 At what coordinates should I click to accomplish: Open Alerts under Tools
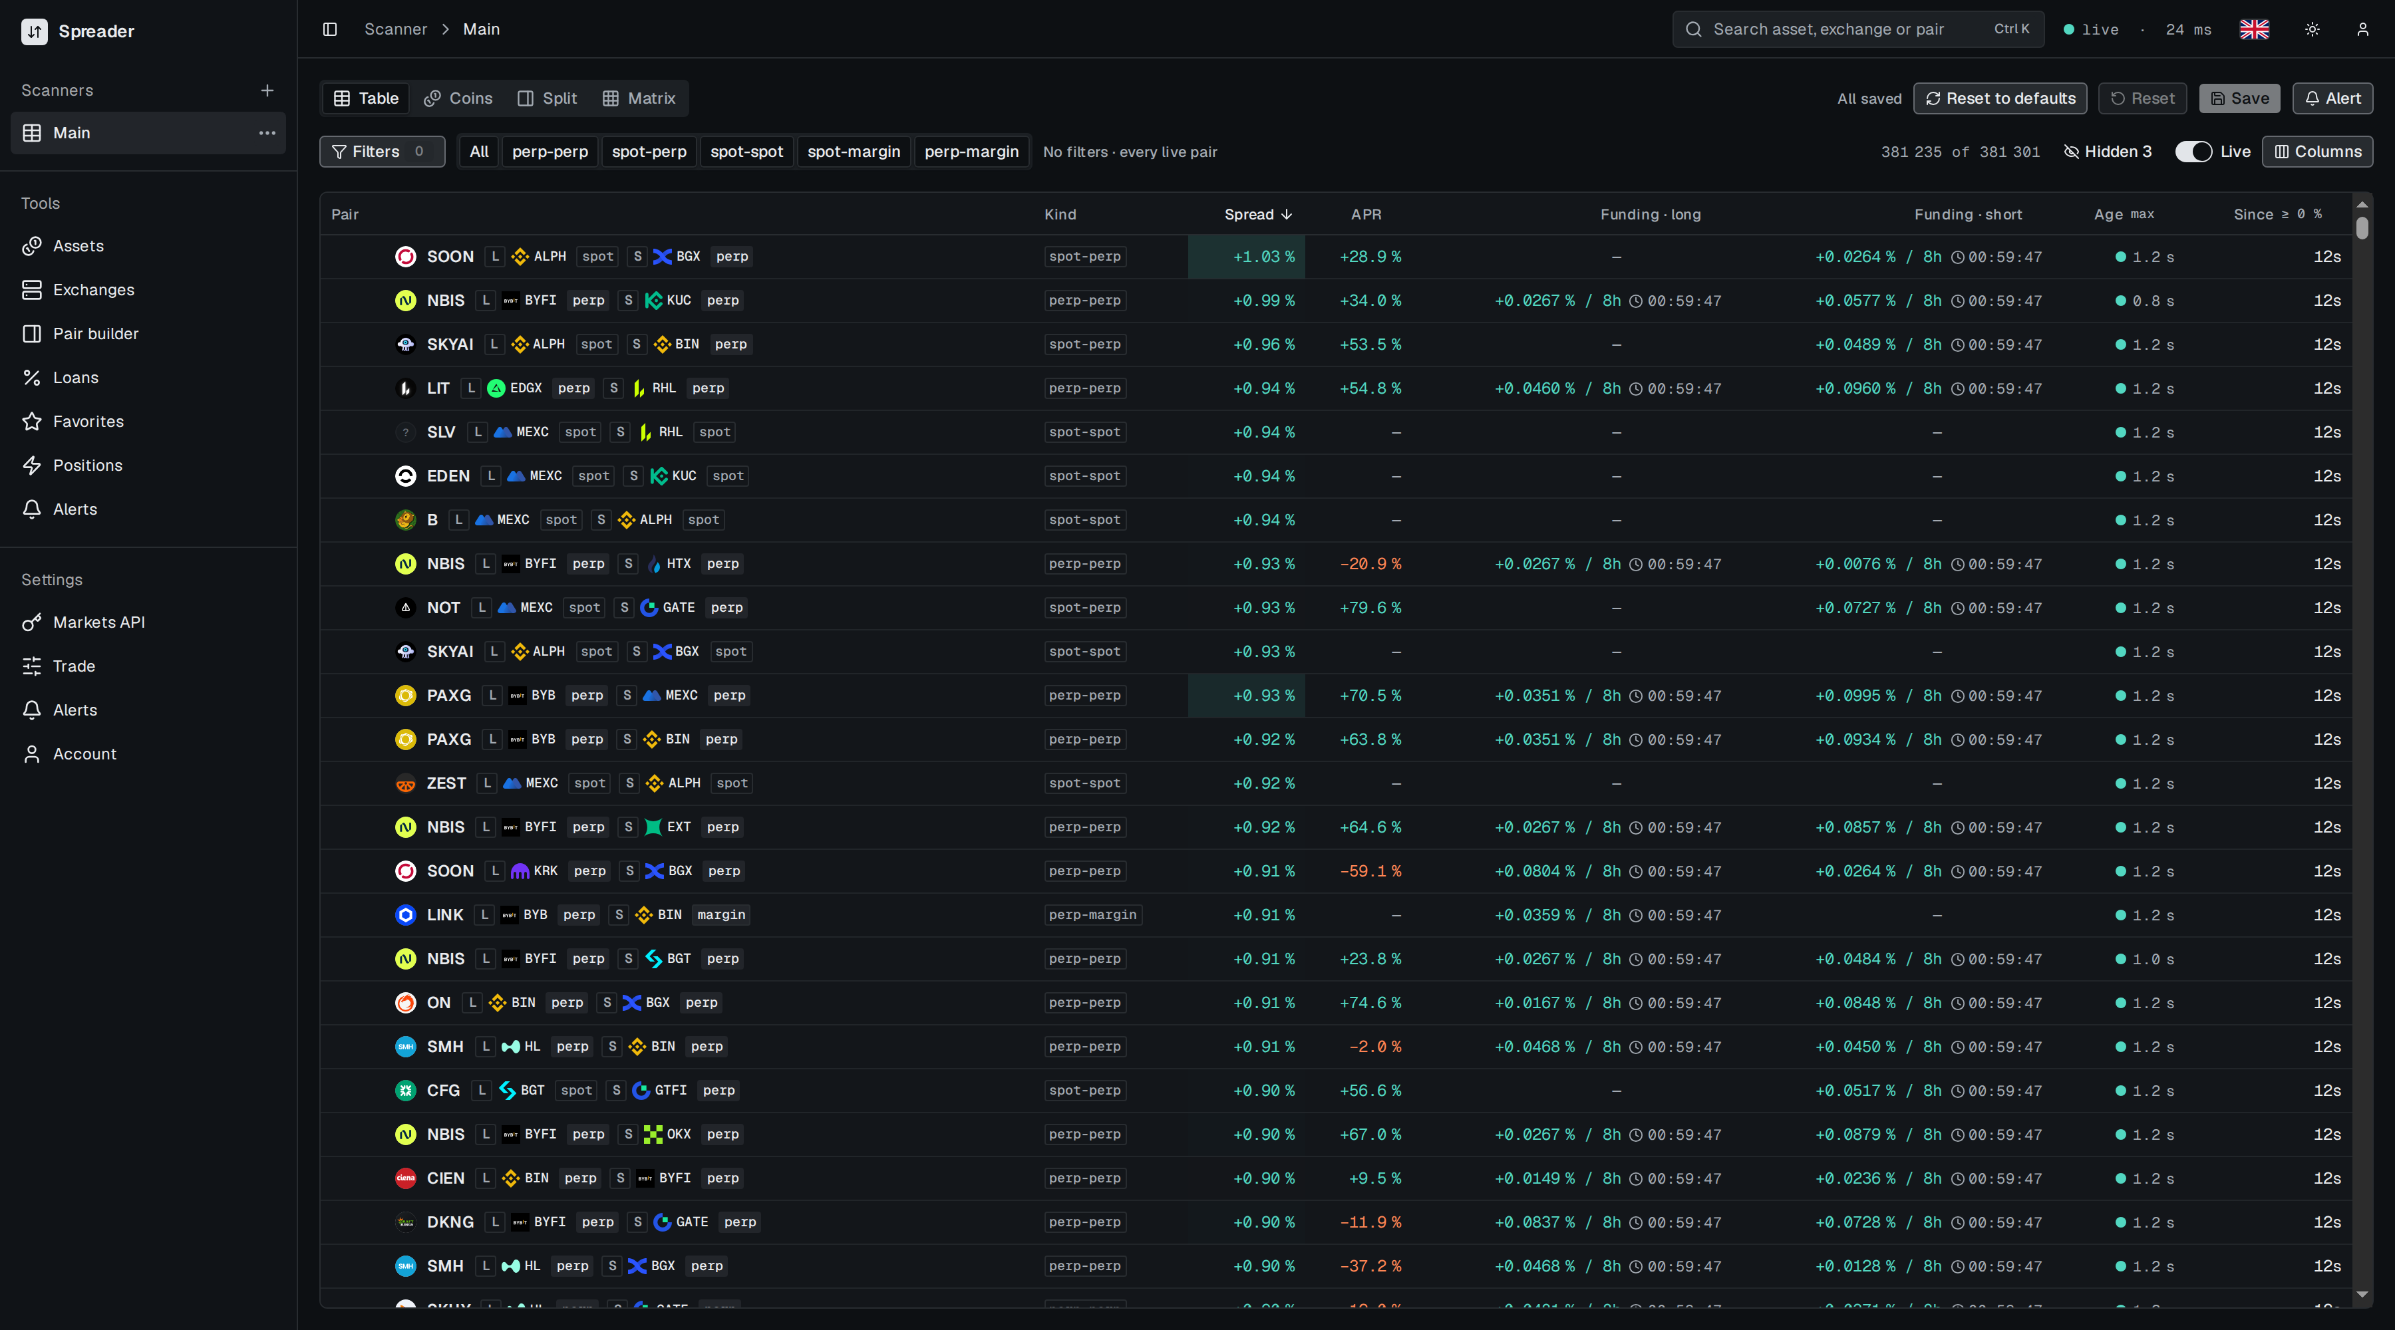149,509
